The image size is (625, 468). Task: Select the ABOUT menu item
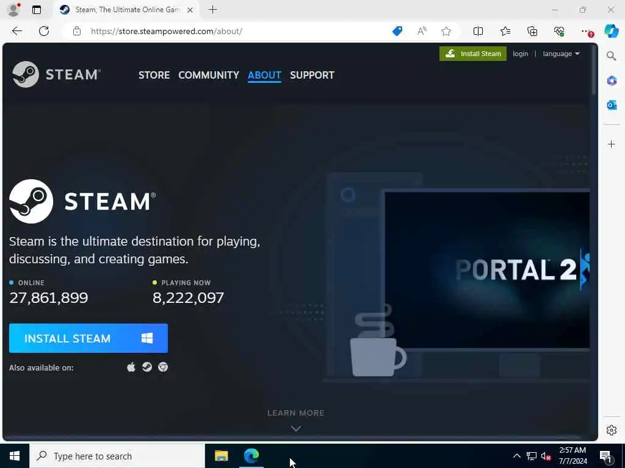pos(264,75)
